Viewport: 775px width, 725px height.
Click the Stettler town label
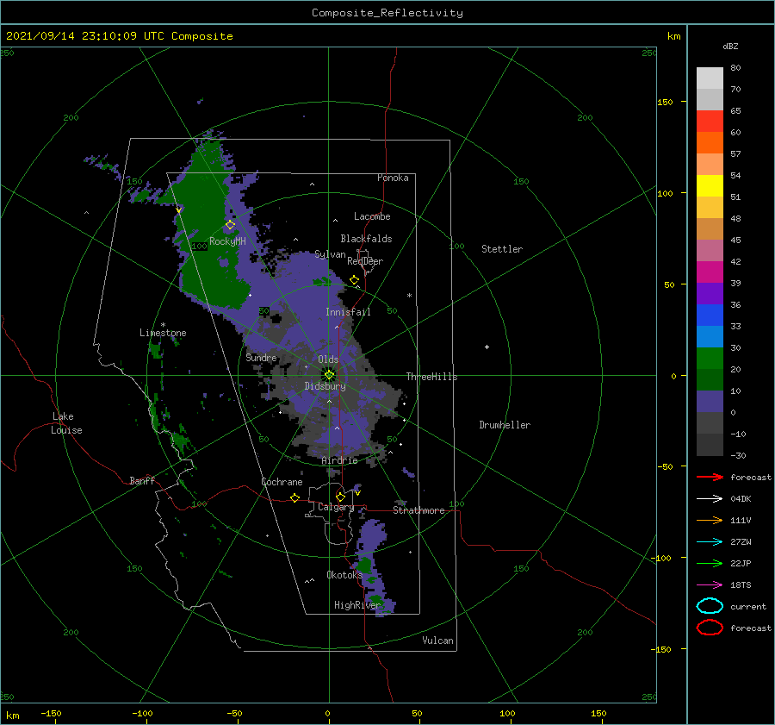point(502,249)
